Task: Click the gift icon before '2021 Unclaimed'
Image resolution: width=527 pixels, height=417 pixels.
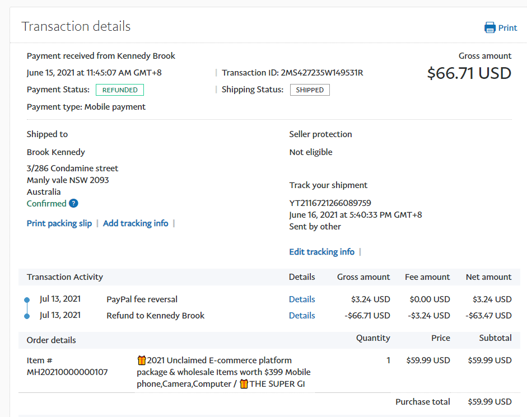Action: point(142,360)
